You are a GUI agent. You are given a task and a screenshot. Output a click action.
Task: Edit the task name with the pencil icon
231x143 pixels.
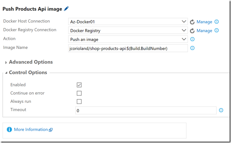pos(66,9)
